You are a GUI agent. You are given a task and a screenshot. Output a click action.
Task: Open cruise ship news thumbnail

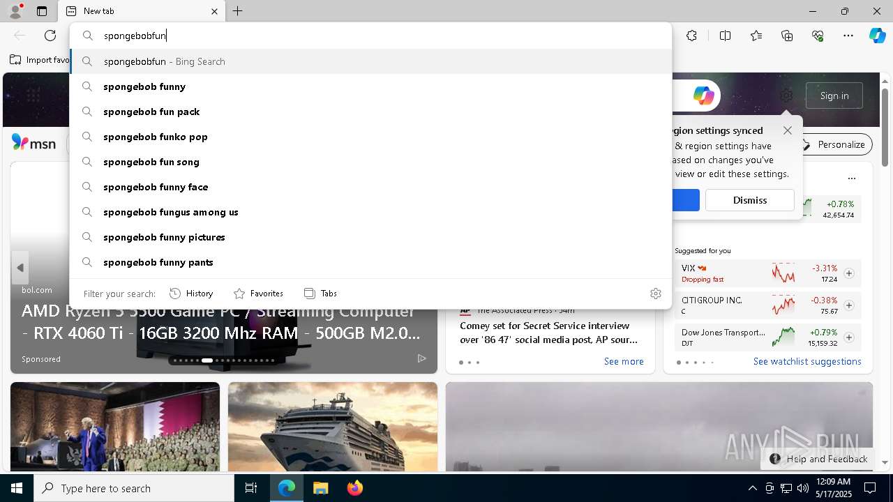click(x=333, y=427)
